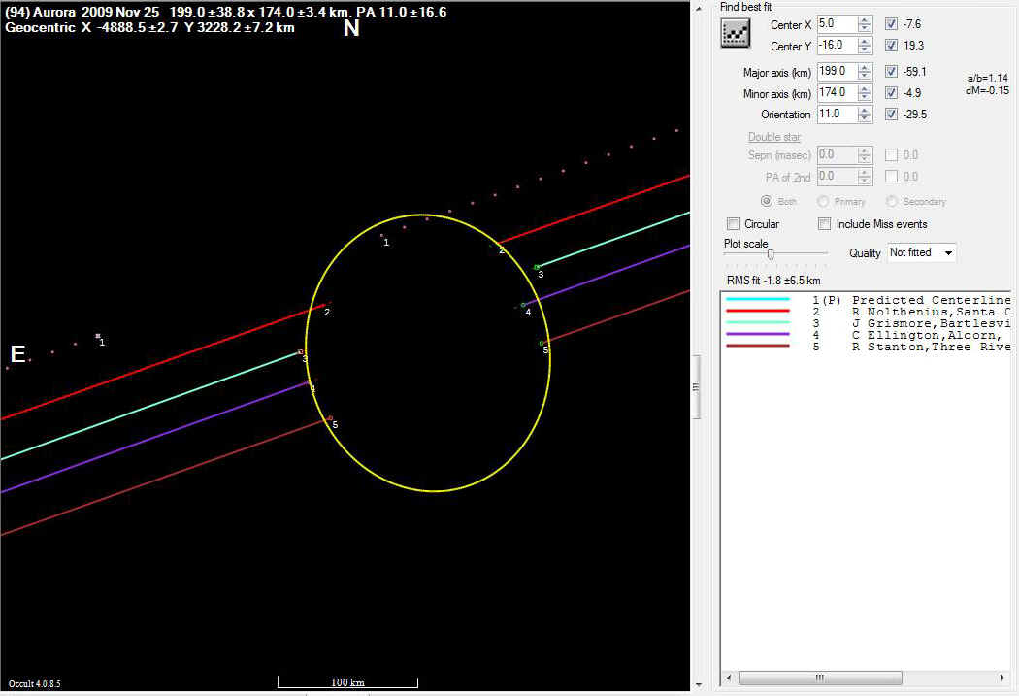Click the dM=-0.15 value text

point(987,91)
